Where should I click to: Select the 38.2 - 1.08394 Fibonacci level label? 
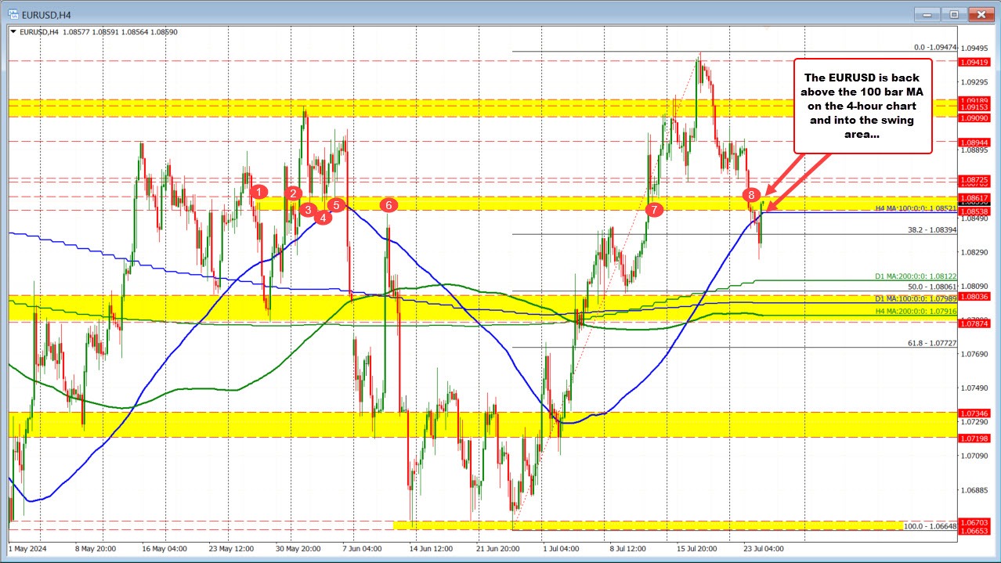tap(929, 230)
